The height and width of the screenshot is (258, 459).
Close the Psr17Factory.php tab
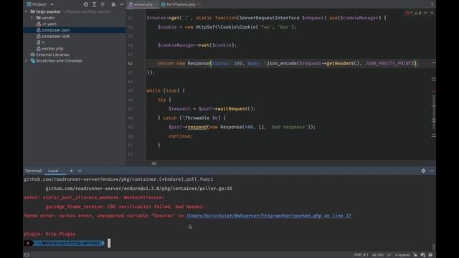click(x=199, y=4)
